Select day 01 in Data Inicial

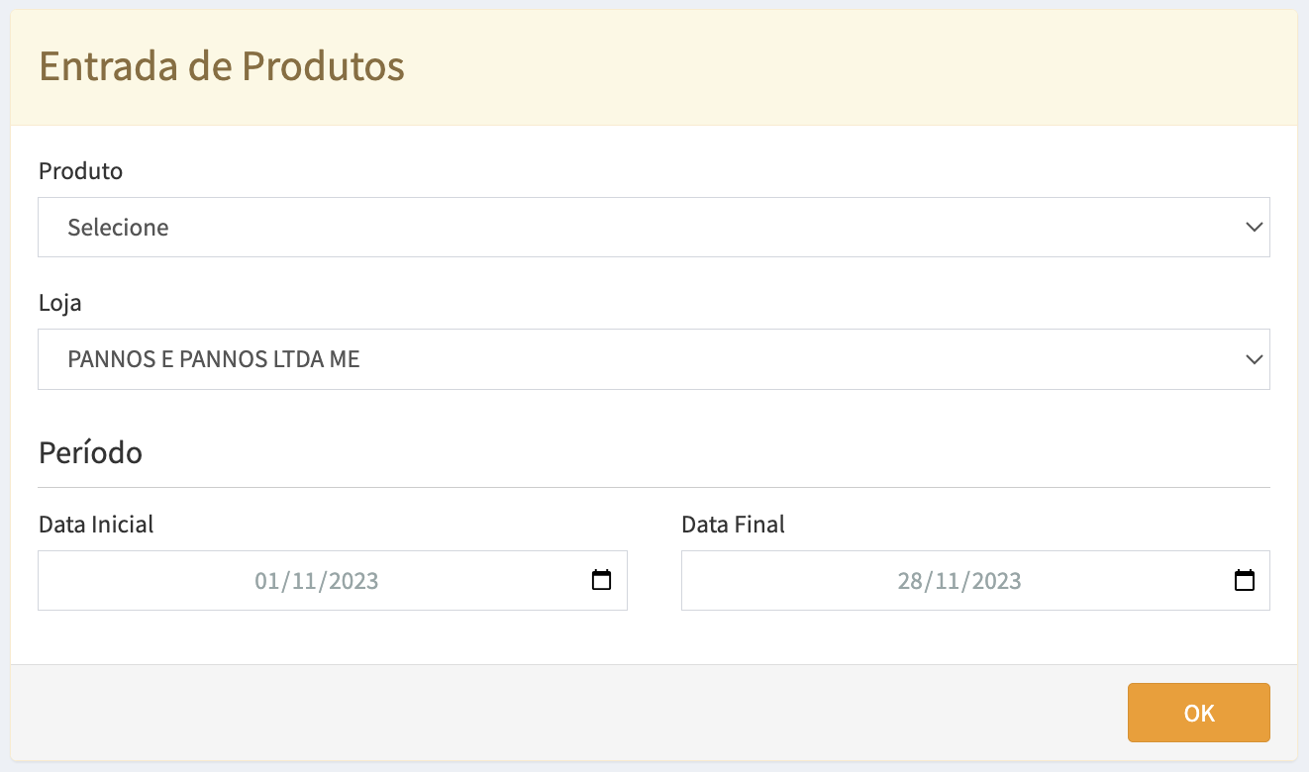266,581
